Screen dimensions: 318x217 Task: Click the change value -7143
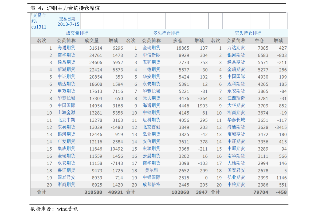click(x=117, y=163)
